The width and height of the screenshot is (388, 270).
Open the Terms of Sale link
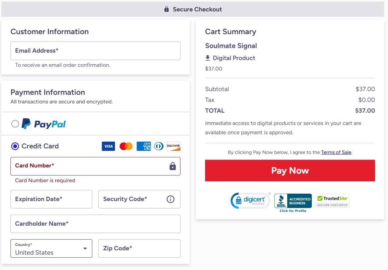(x=336, y=152)
